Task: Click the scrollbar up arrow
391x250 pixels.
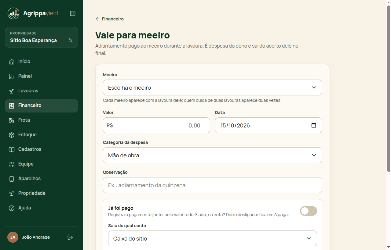Action: point(389,2)
